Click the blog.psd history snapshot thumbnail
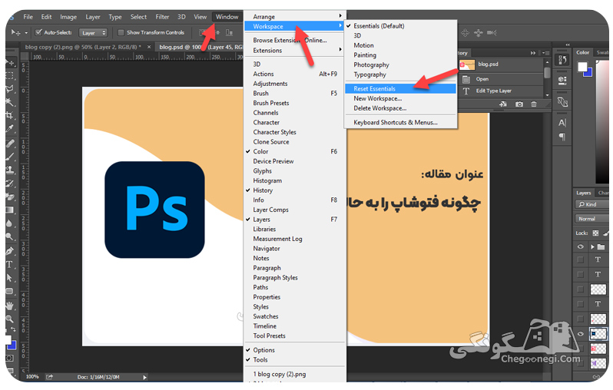Viewport: 613px width, 390px height. pyautogui.click(x=467, y=64)
